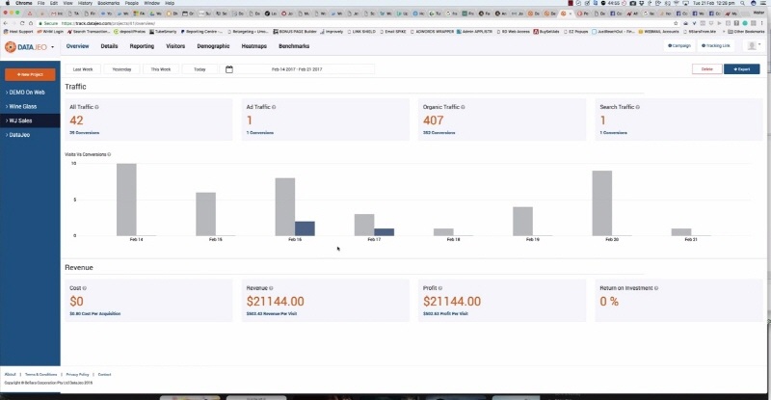Switch to the Overview tab
Viewport: 771px width, 400px height.
point(78,46)
